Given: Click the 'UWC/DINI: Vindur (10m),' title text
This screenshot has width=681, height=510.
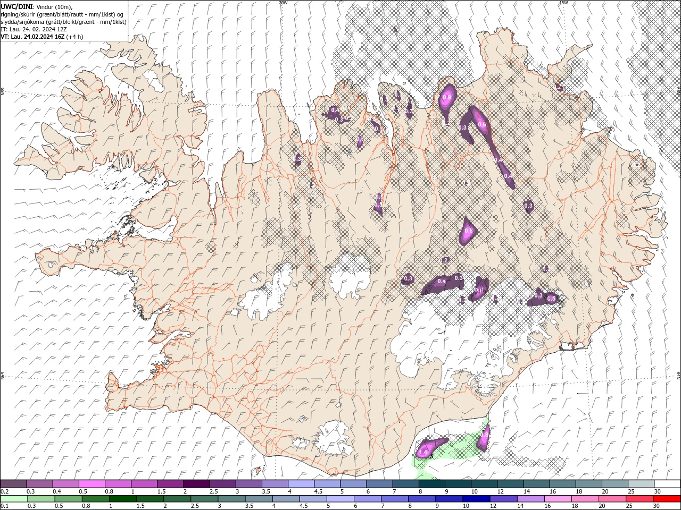Looking at the screenshot, I should coord(36,6).
